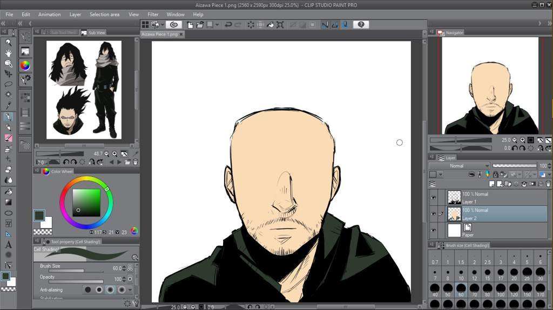Create a new raster layer

tap(492, 184)
